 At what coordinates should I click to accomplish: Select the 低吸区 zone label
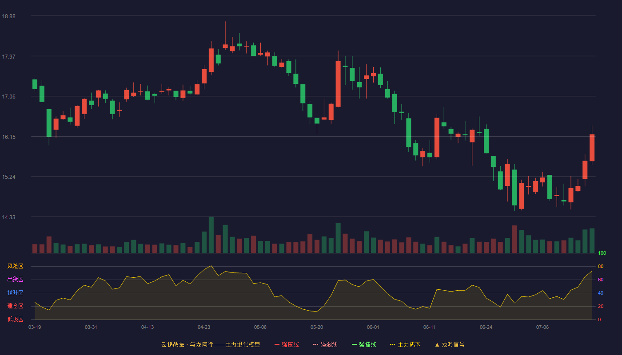(15, 319)
